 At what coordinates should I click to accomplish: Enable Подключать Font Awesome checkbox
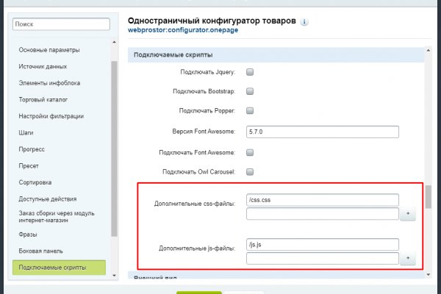pos(250,152)
